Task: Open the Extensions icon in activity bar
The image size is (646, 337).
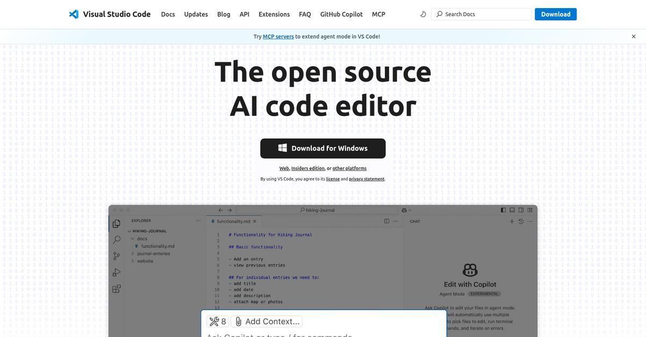Action: (117, 289)
